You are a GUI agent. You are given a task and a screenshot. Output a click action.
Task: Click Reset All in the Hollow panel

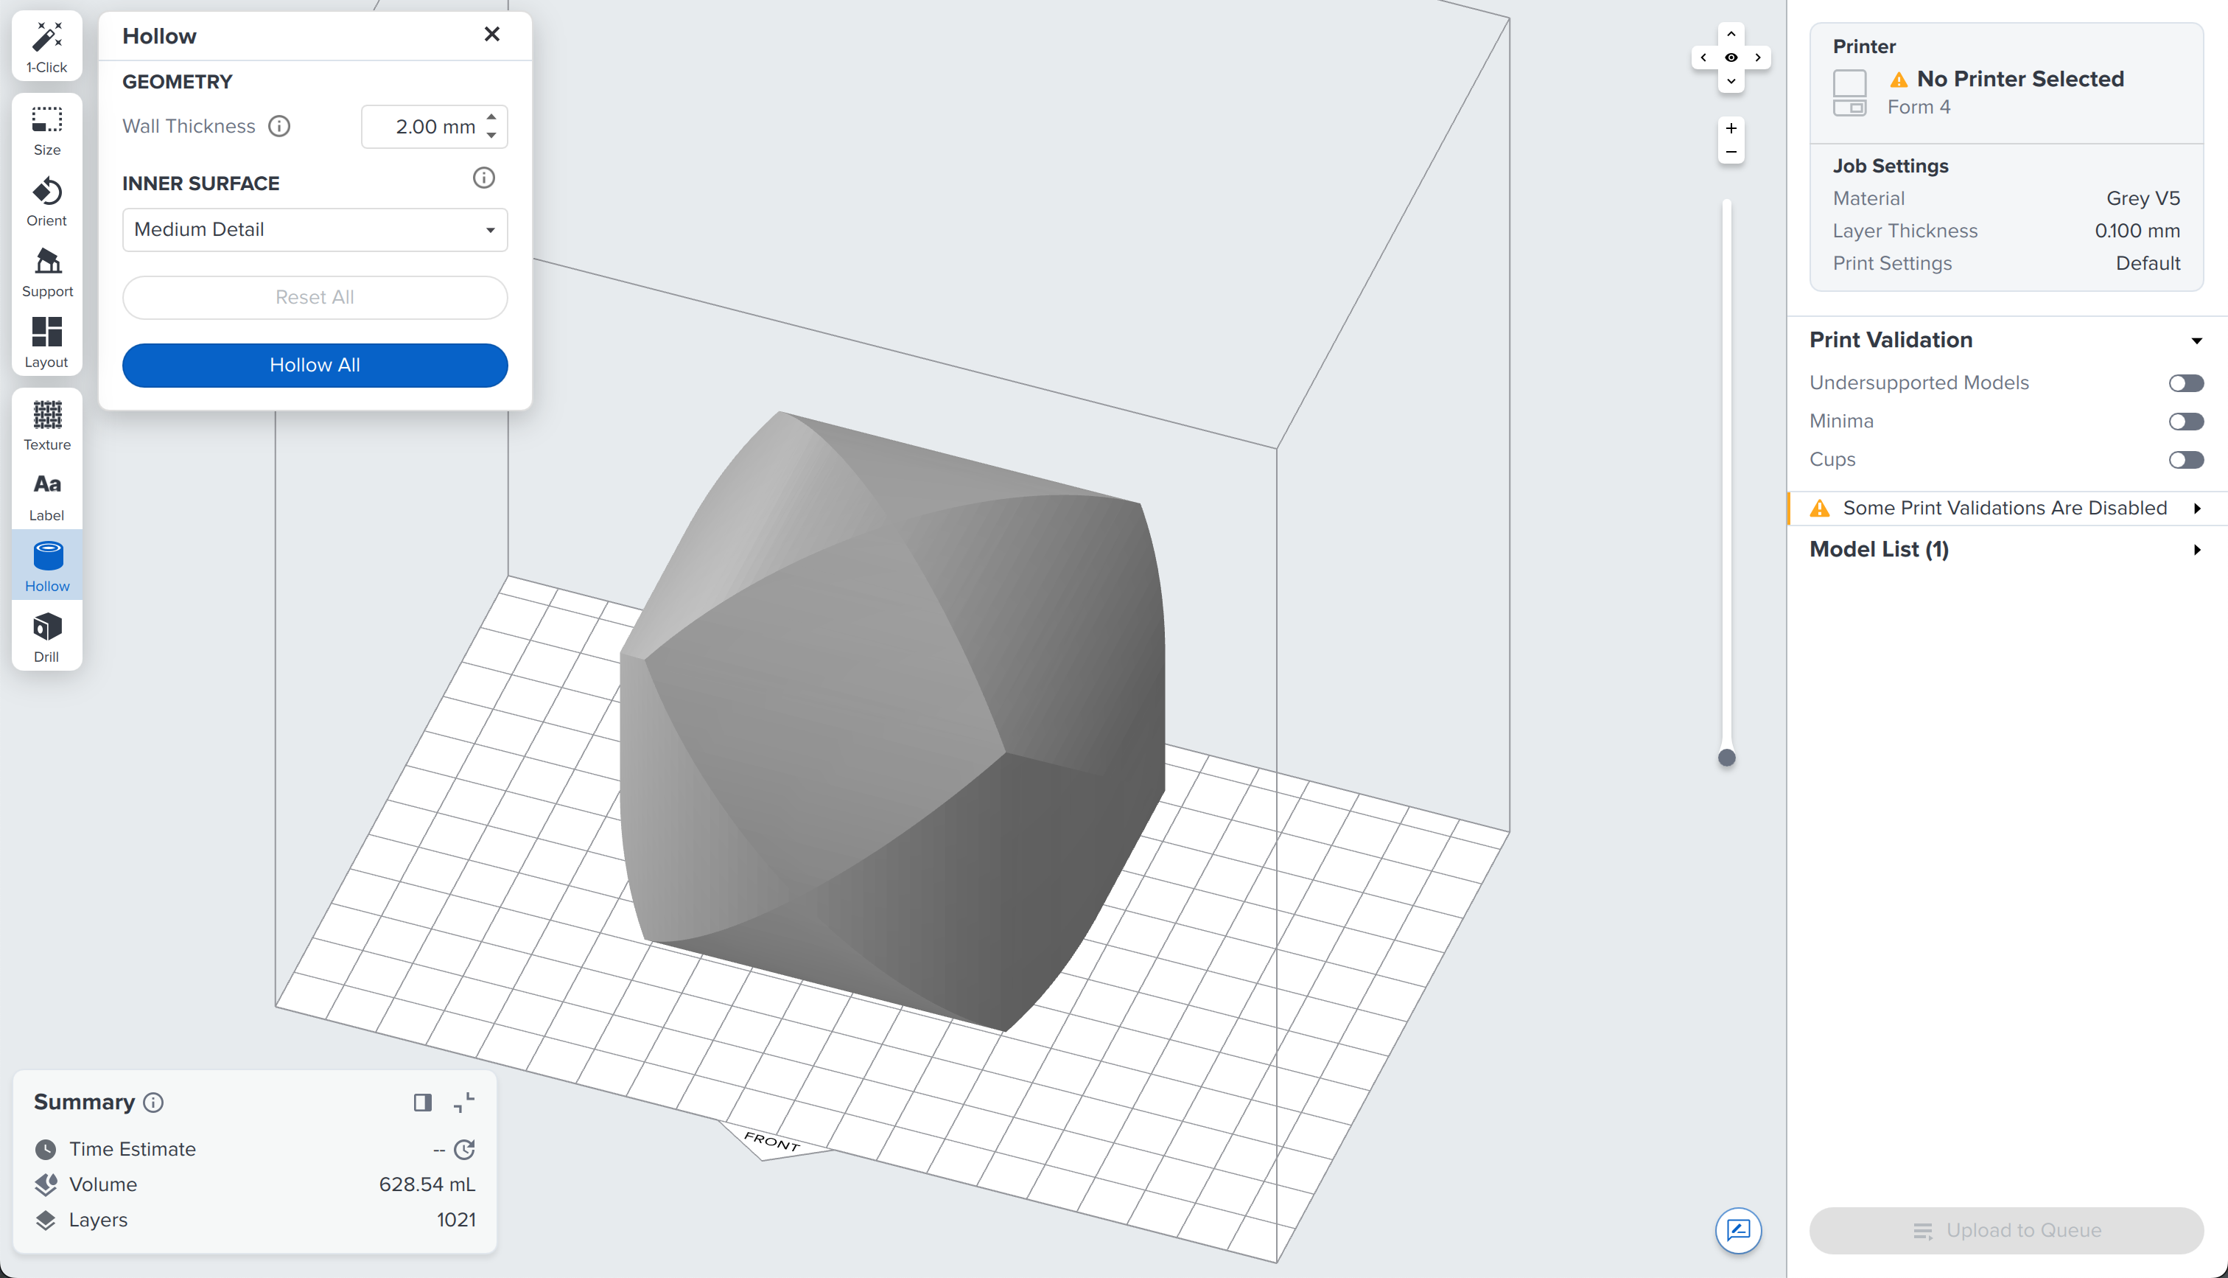click(x=314, y=297)
